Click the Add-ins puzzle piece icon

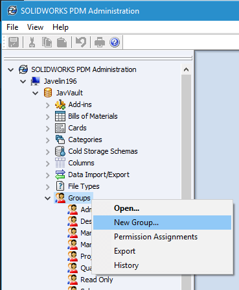point(60,104)
